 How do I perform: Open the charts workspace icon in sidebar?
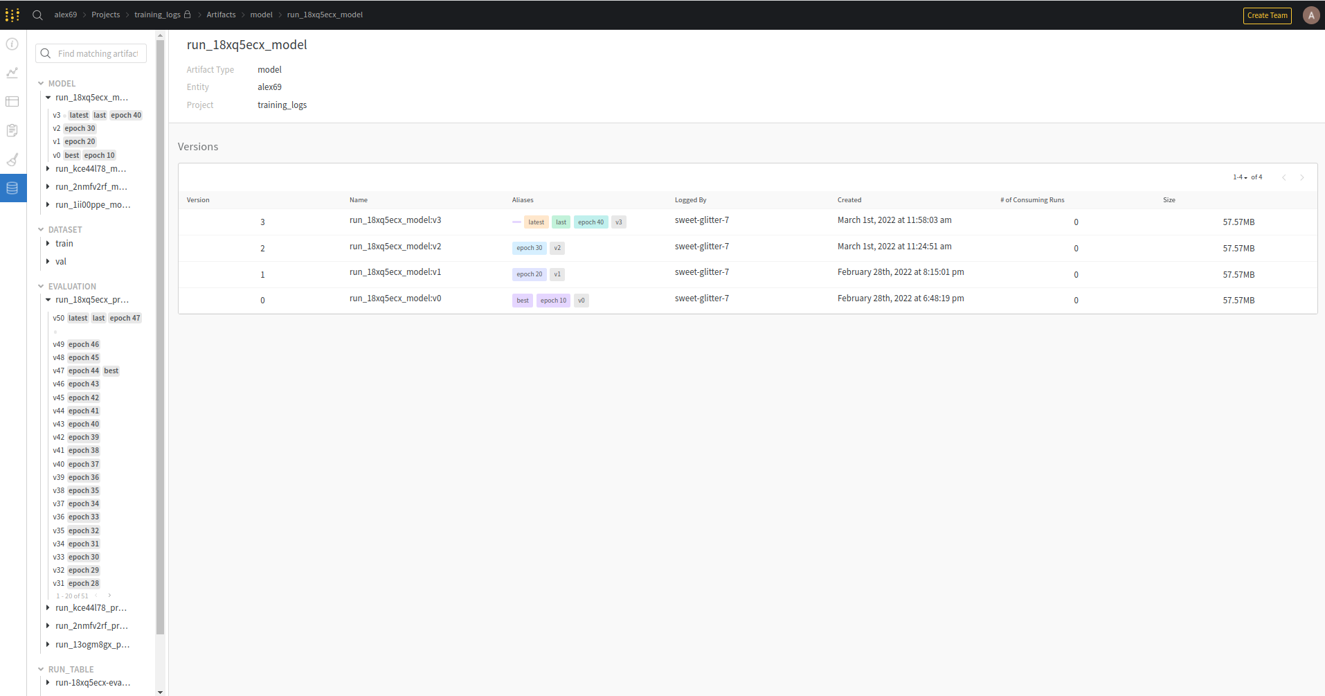pos(12,73)
